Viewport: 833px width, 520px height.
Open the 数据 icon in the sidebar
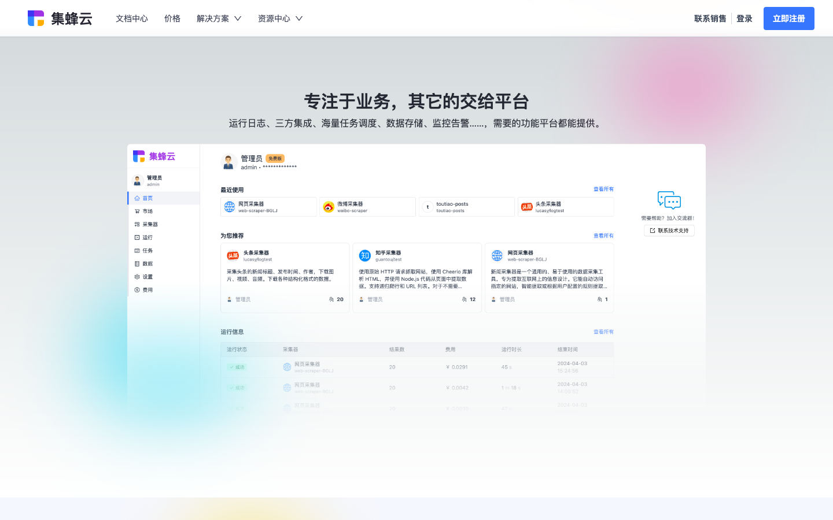[137, 263]
